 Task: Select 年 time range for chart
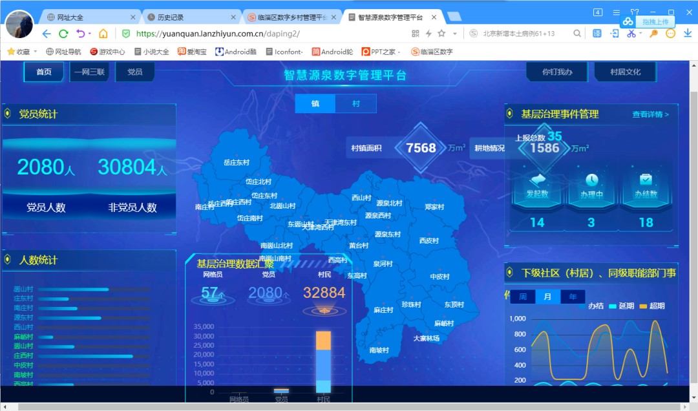coord(573,297)
